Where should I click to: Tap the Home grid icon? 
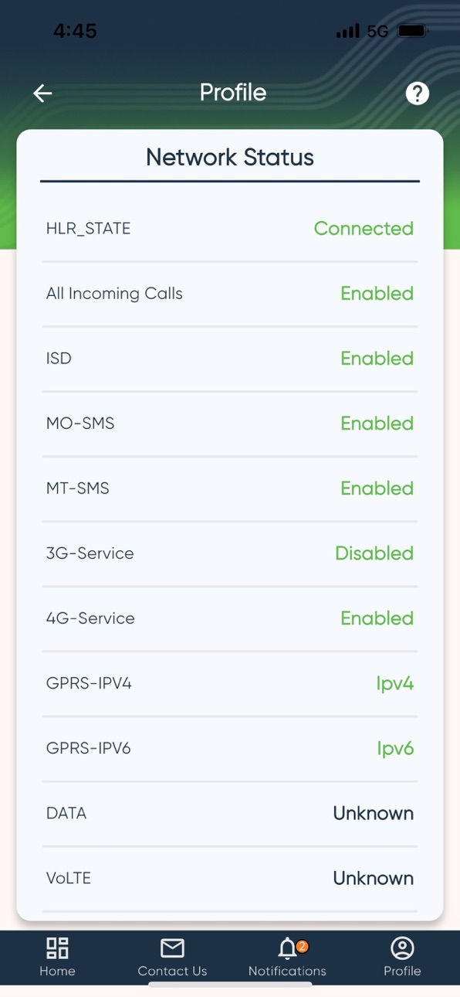[x=57, y=948]
